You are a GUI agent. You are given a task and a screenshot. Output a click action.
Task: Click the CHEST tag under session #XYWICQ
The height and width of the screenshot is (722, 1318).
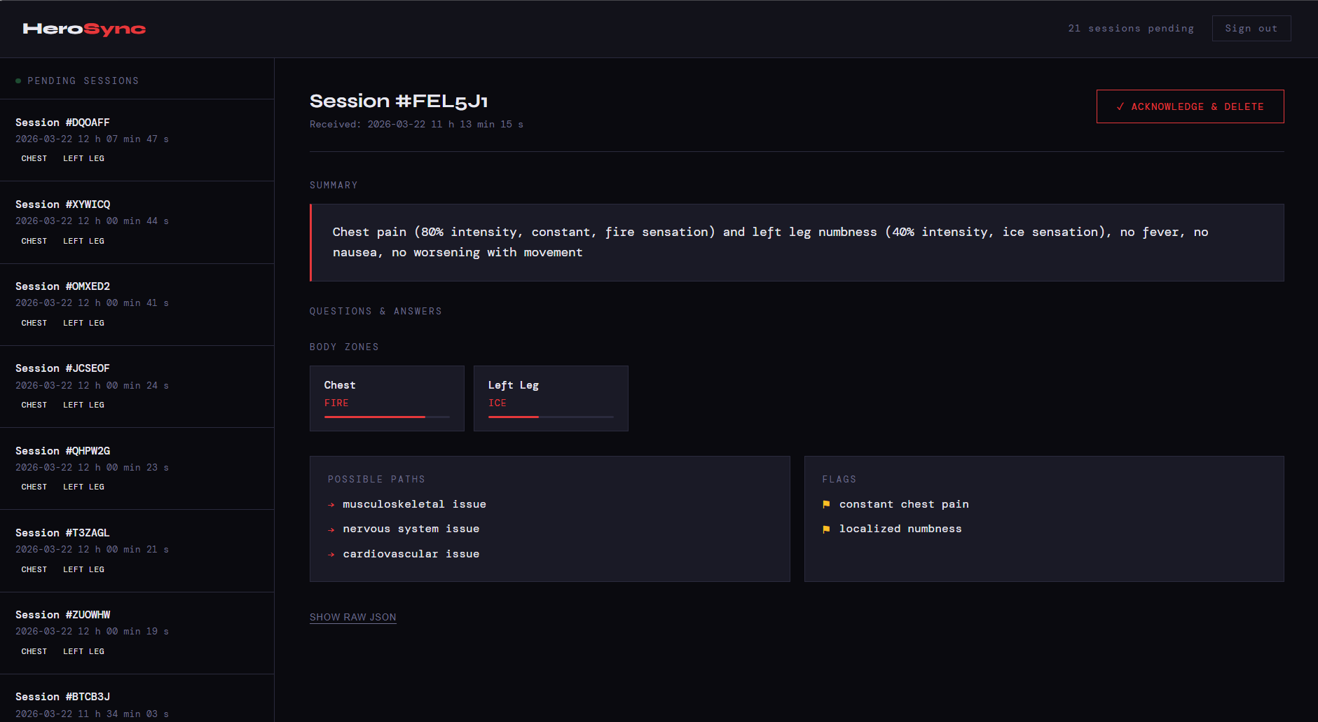tap(34, 241)
